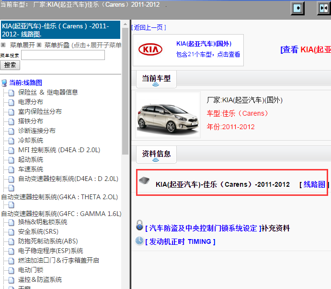Click the document icon beside 起动系统
Screen dimensions: 331x289
(x=11, y=160)
